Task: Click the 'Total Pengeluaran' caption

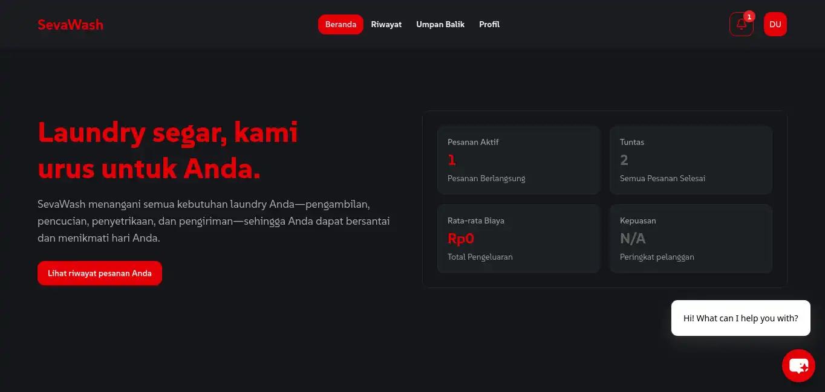Action: point(480,257)
